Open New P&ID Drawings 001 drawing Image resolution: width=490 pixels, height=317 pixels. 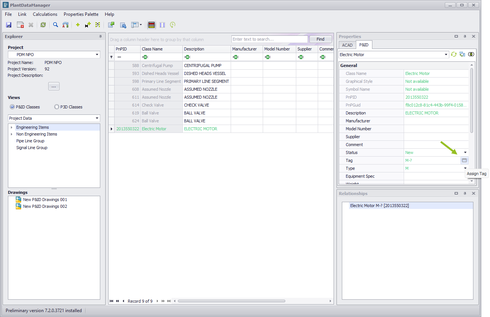[x=45, y=200]
